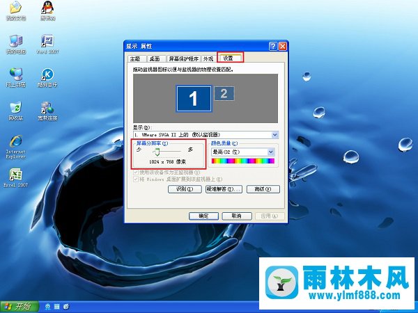This screenshot has width=418, height=313.
Task: Open the Network Neighborhood desktop icon
Action: (x=16, y=77)
